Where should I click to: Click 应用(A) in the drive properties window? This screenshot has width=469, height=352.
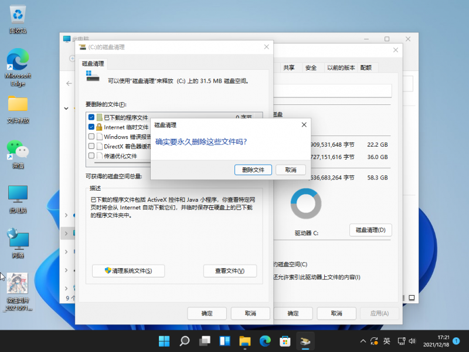[x=379, y=313]
